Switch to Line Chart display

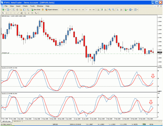pos(106,10)
